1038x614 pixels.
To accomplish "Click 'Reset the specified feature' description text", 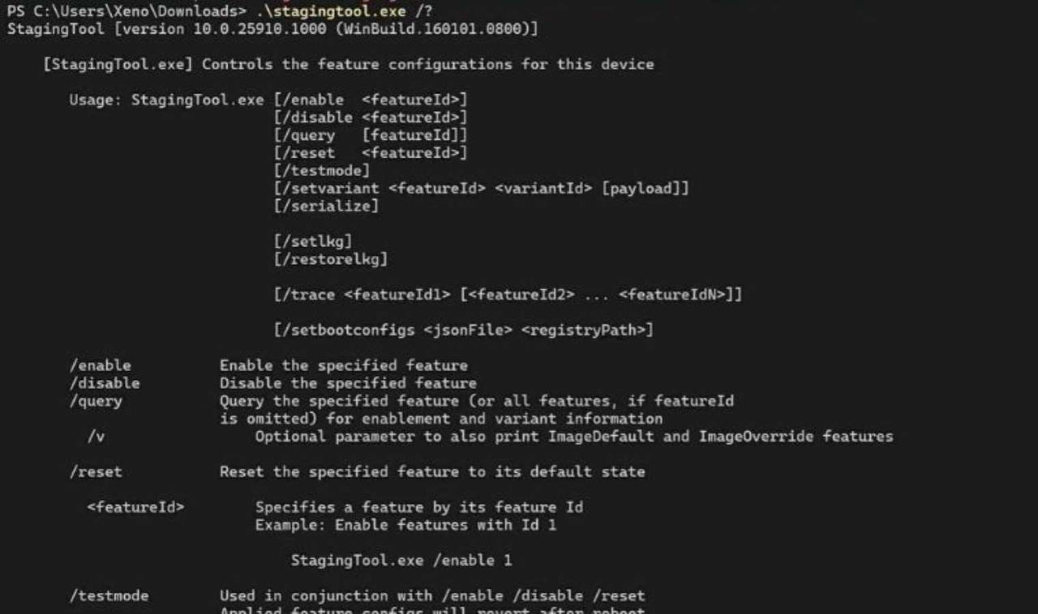I will click(432, 471).
